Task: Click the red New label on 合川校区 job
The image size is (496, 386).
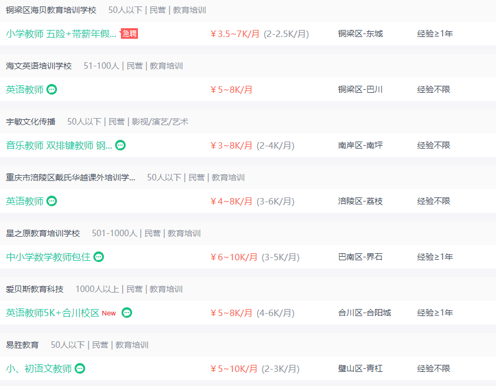Action: click(x=109, y=313)
